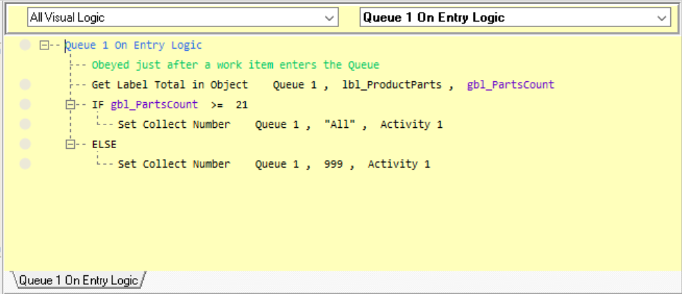
Task: Click the "All" parameter
Action: pyautogui.click(x=340, y=124)
